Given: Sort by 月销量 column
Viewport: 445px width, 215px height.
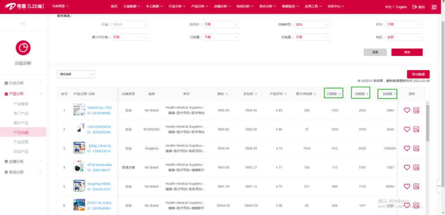Looking at the screenshot, I should (x=361, y=94).
